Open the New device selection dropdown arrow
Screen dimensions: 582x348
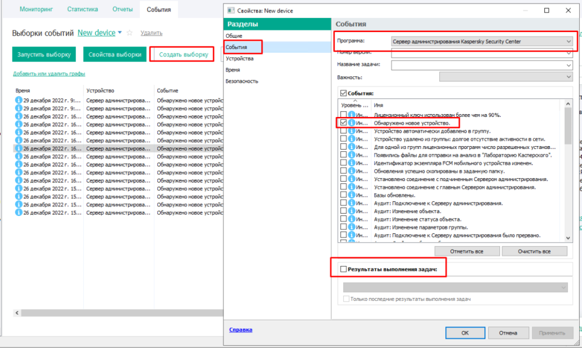coord(120,33)
